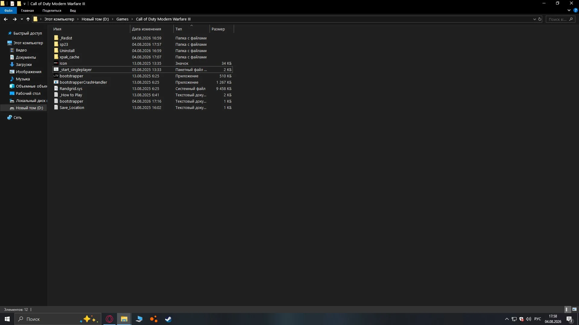Select the _How to Play document icon
This screenshot has width=579, height=325.
56,95
